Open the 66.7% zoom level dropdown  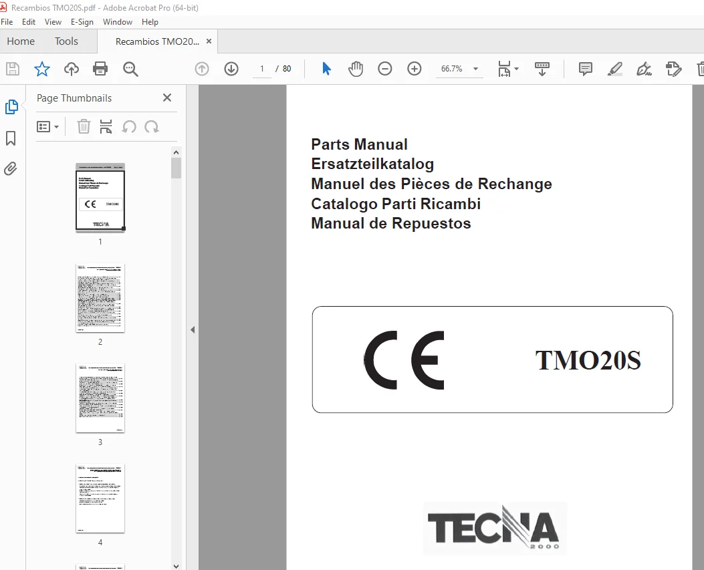click(x=459, y=69)
